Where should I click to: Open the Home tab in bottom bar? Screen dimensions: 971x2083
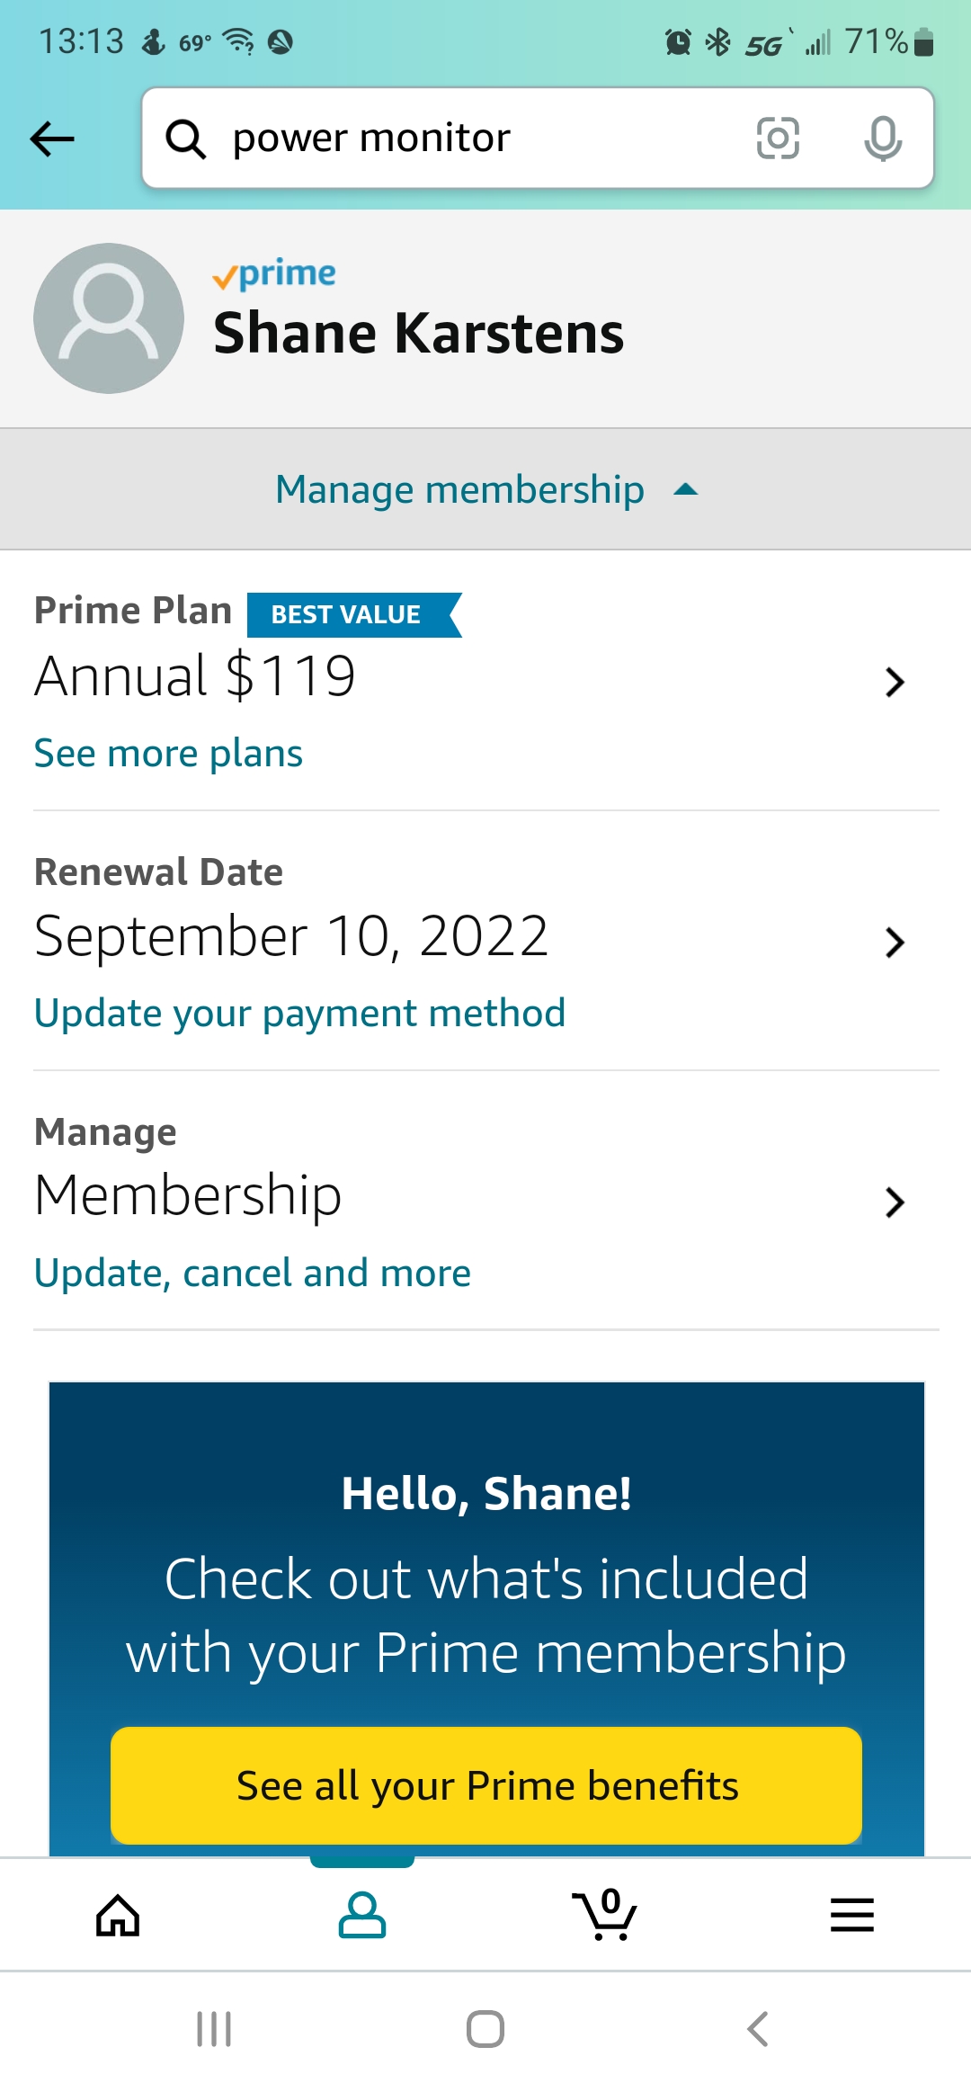(118, 1914)
